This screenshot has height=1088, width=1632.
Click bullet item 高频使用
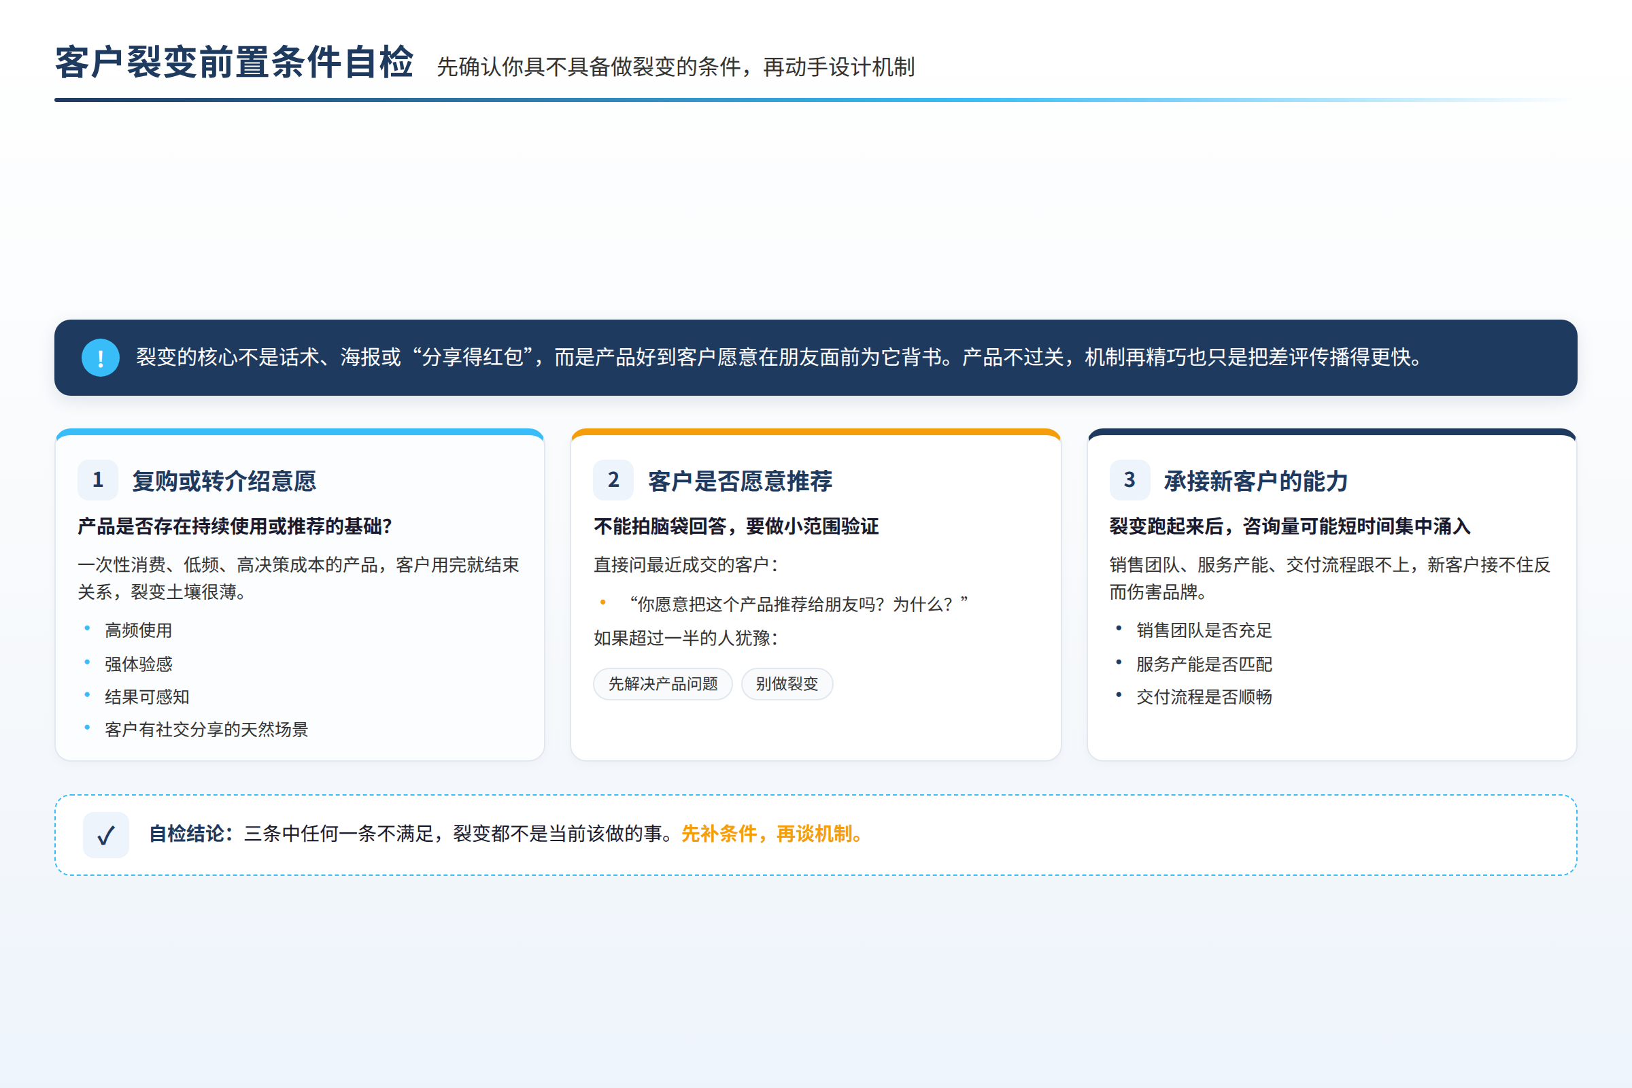pos(138,630)
